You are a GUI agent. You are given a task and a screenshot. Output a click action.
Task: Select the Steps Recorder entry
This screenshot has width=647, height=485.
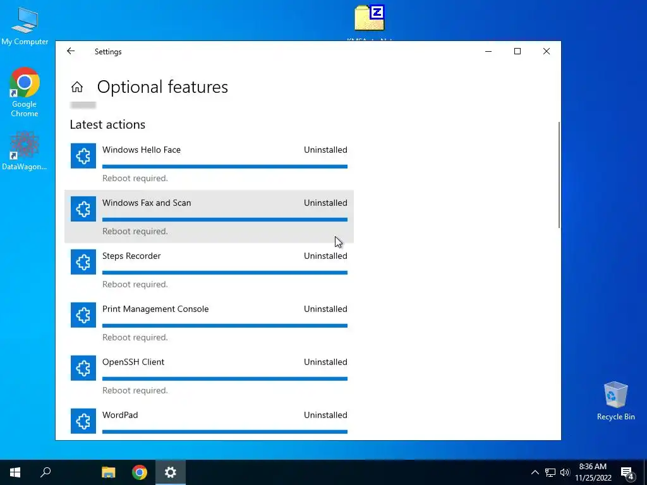point(209,270)
